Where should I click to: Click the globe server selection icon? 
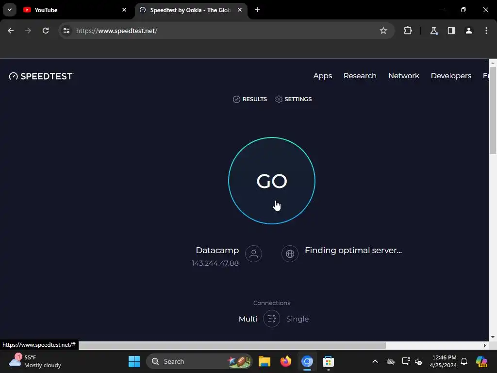pyautogui.click(x=290, y=254)
